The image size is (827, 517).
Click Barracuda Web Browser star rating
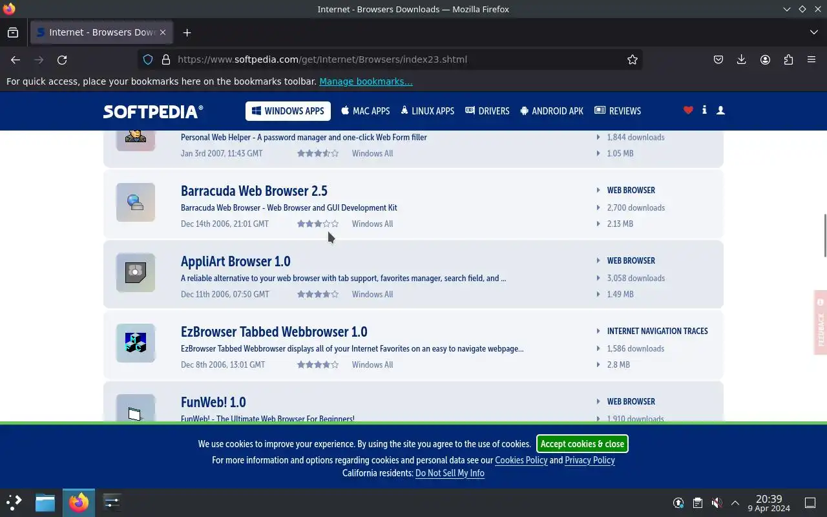coord(318,224)
